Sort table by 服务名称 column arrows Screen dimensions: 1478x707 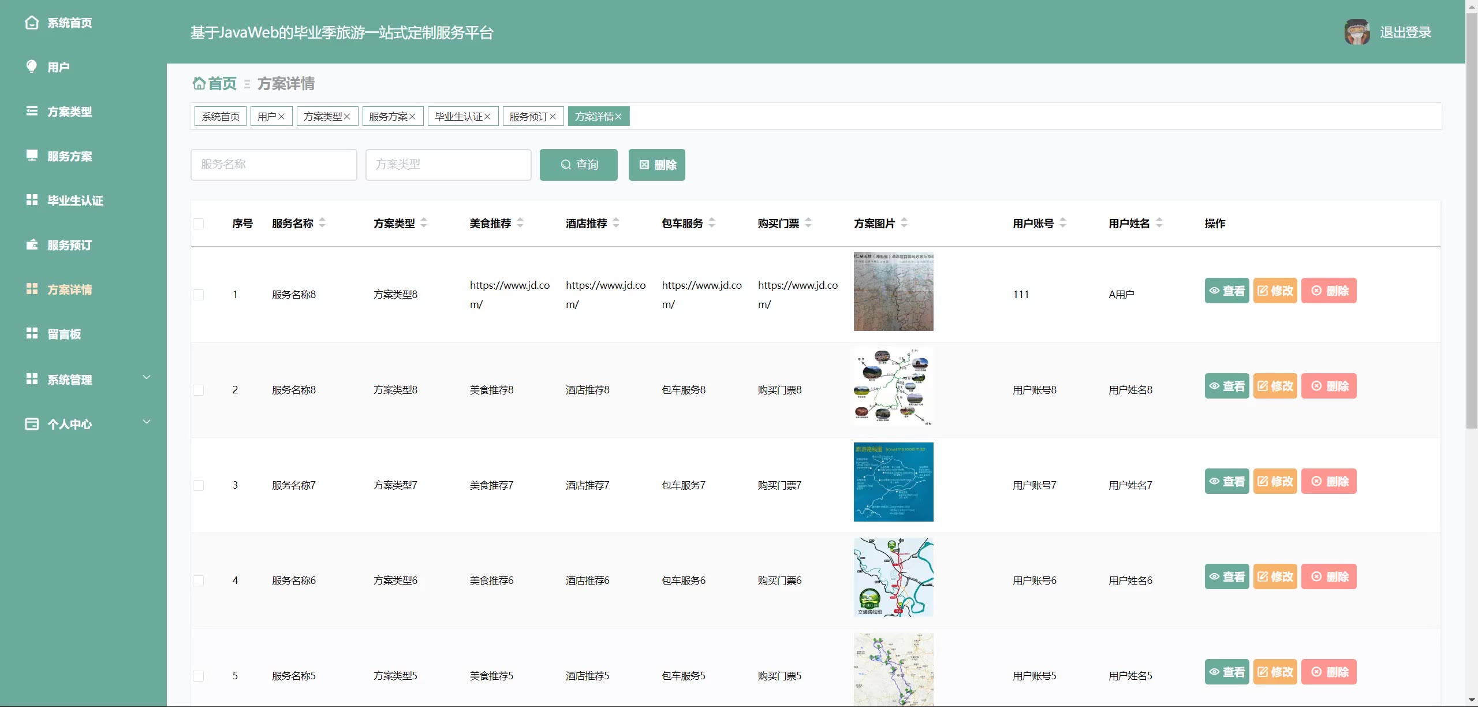322,223
